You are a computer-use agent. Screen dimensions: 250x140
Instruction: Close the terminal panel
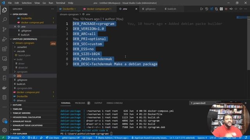click(246, 103)
